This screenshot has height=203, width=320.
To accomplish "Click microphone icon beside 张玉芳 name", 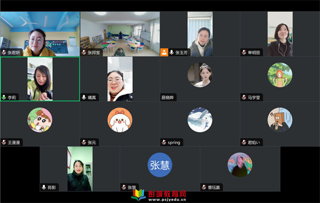I will pos(172,52).
